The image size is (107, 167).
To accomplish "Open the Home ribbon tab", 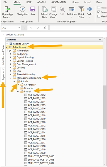I will click(x=75, y=2).
